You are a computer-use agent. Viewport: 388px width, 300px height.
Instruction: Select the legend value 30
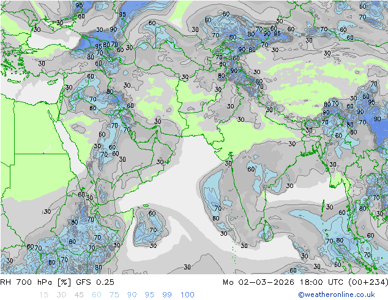(x=61, y=294)
